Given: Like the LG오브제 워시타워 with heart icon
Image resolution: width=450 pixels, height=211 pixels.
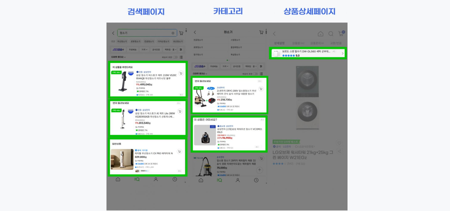Looking at the screenshot, I should coord(339,143).
